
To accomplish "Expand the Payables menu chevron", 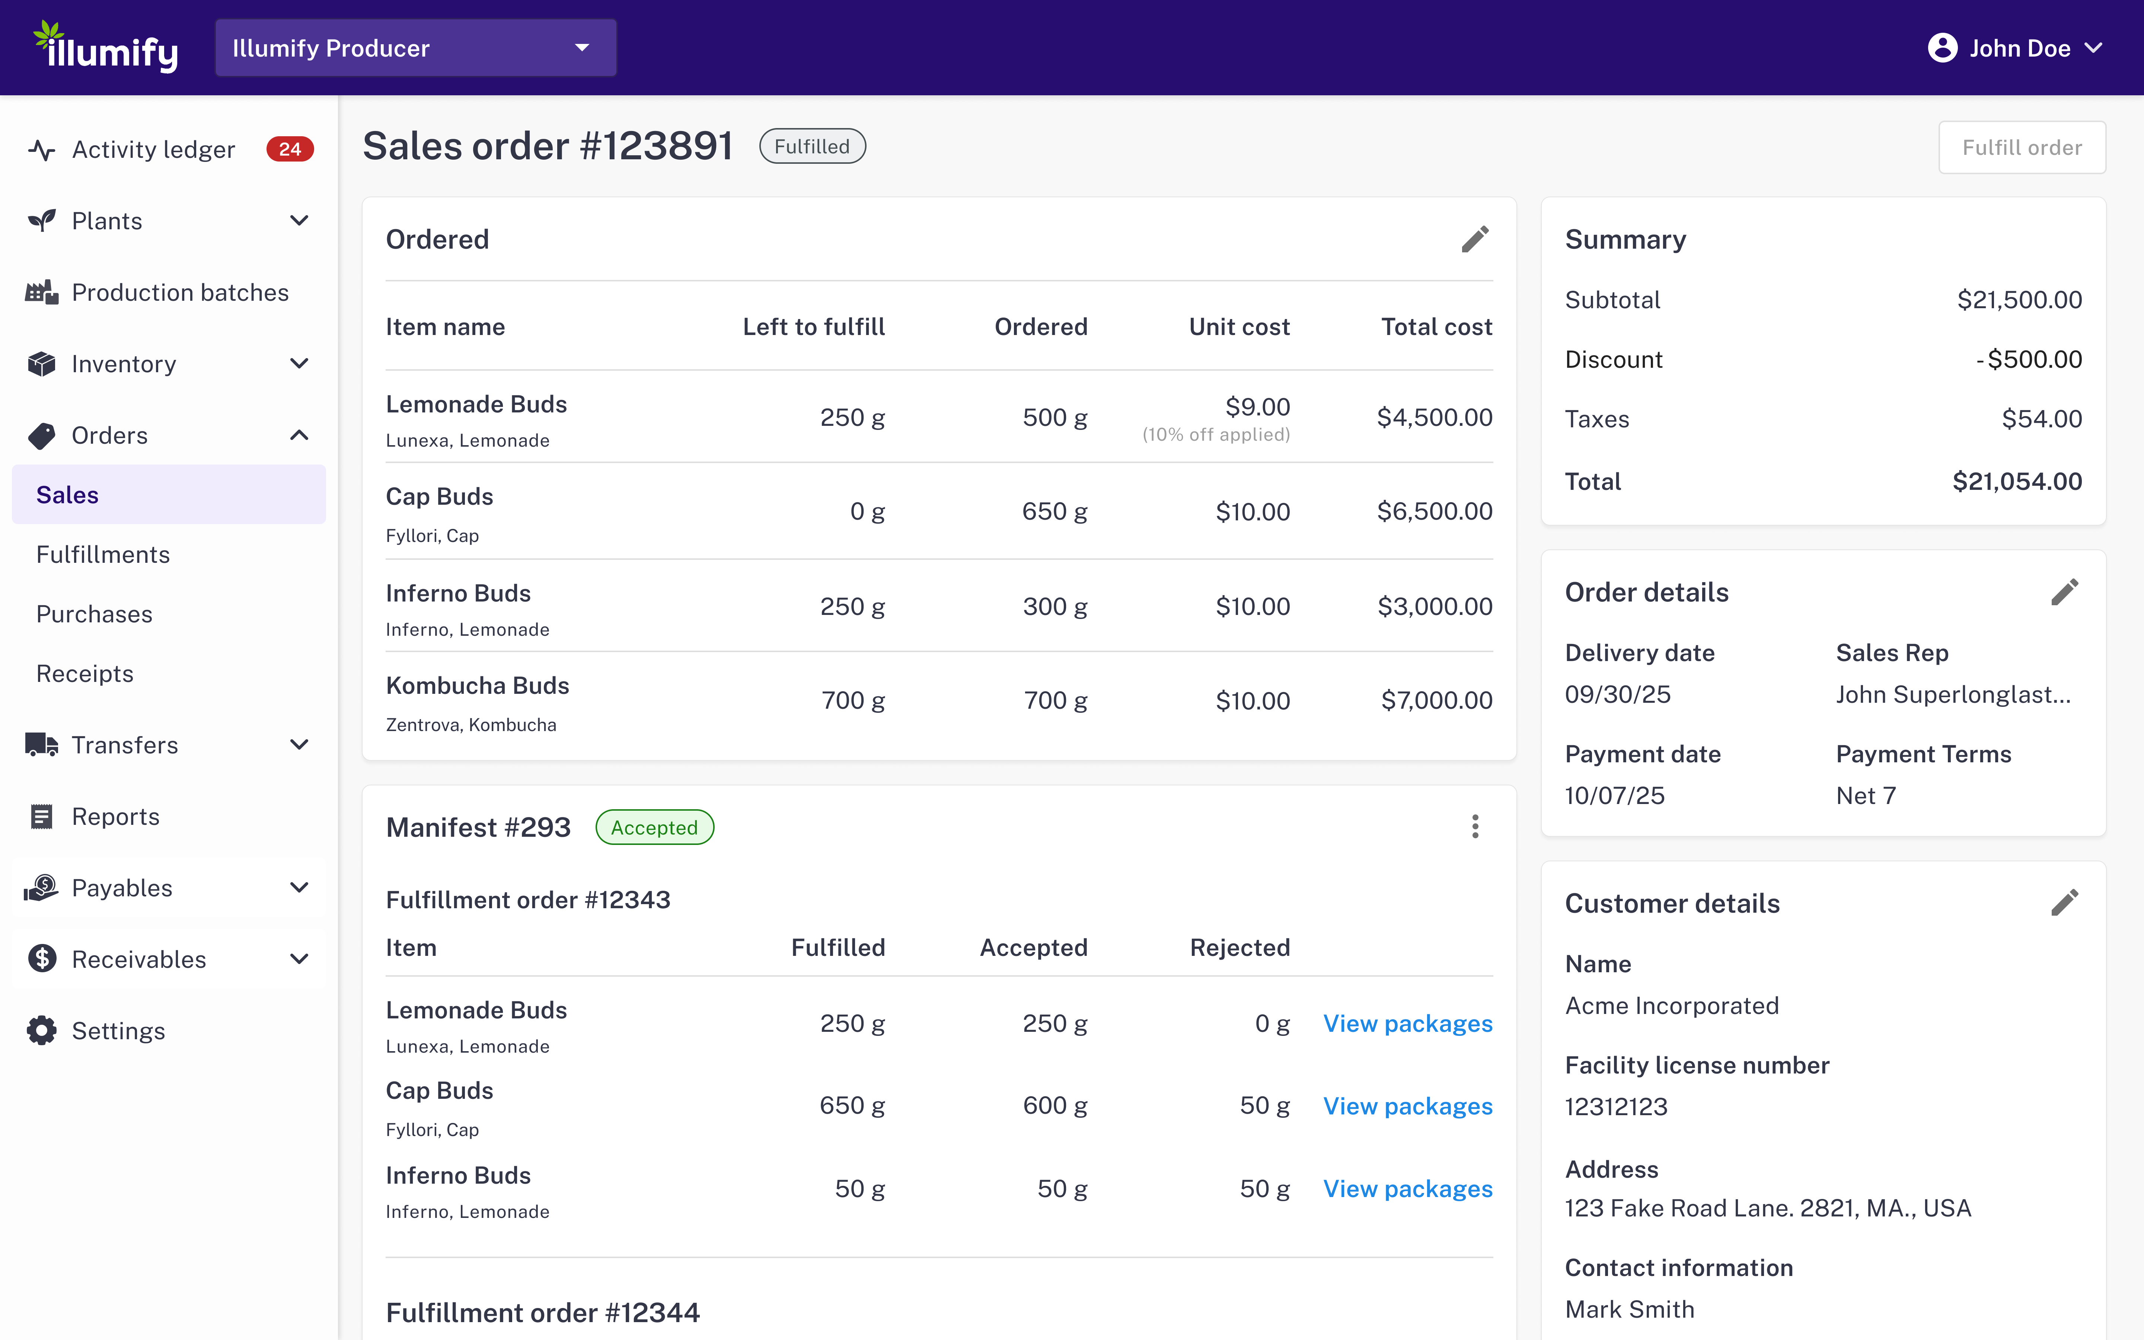I will [299, 887].
